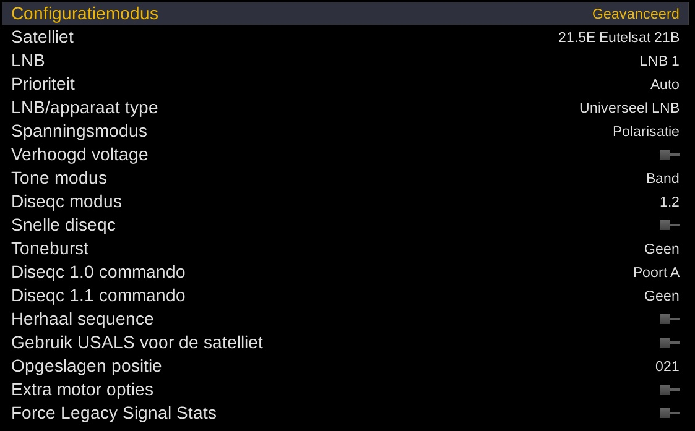Viewport: 695px width, 431px height.
Task: Edit the Opgeslagen positie 021 field
Action: tap(667, 367)
